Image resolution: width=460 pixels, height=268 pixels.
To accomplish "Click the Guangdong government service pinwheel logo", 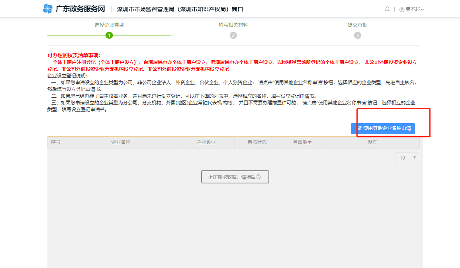I will pos(48,9).
